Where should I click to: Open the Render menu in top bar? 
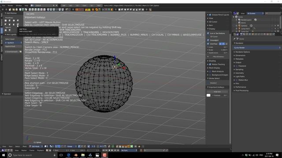(10, 6)
